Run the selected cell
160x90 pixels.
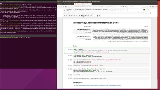[83, 15]
